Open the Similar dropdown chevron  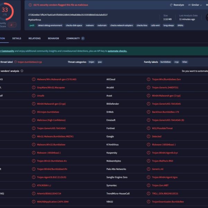click(x=201, y=5)
